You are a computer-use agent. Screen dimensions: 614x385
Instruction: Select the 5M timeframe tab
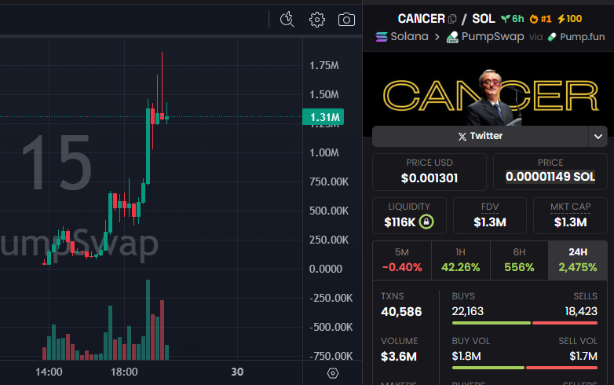pos(402,260)
